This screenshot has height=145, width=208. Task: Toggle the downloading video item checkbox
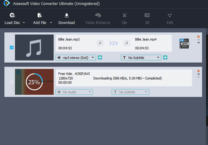tap(12, 82)
